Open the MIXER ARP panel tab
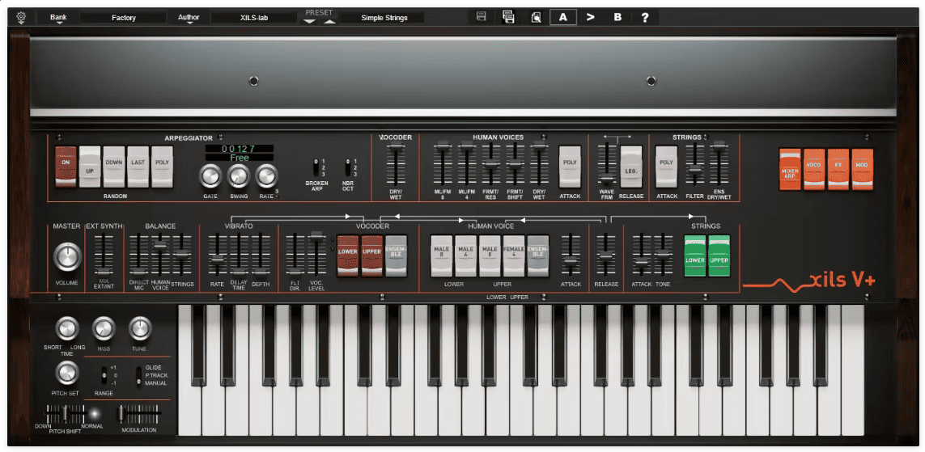925x452 pixels. pyautogui.click(x=791, y=170)
